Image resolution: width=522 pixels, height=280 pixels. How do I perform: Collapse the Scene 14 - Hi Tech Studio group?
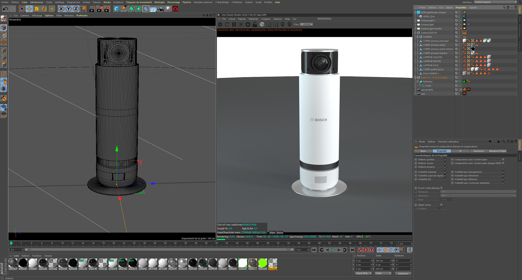coord(415,78)
